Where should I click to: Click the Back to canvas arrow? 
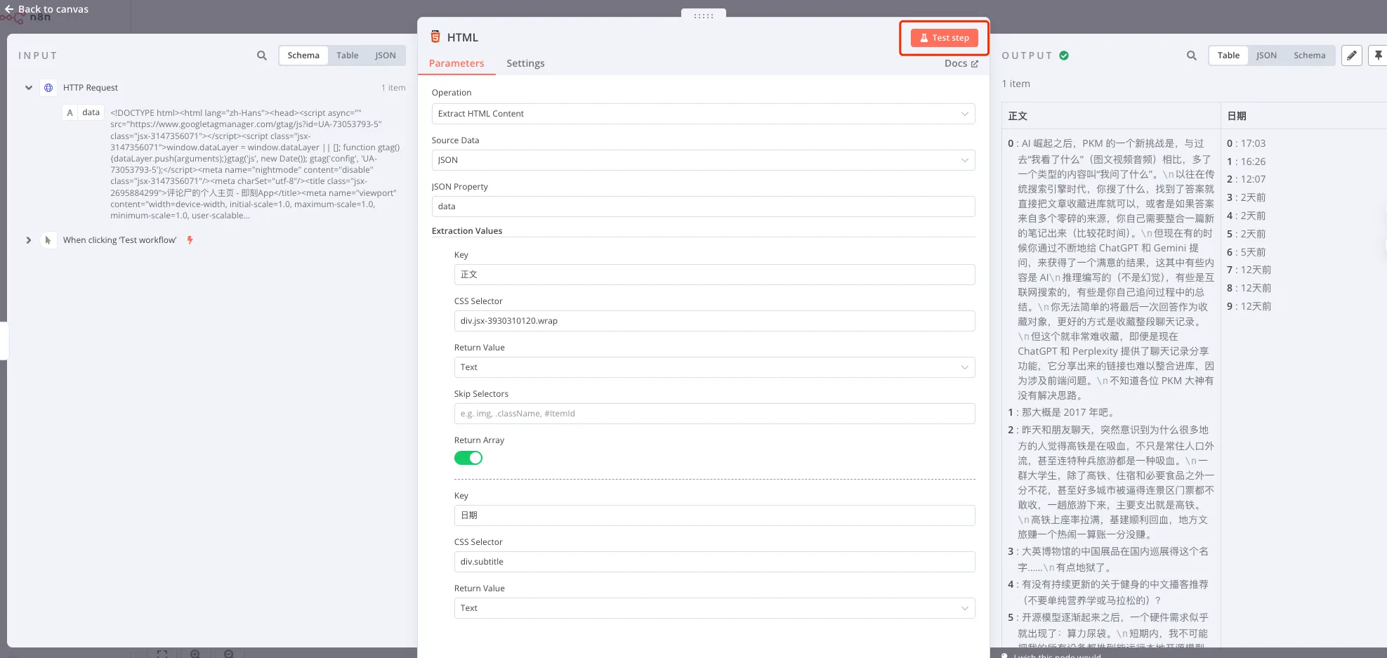[9, 9]
